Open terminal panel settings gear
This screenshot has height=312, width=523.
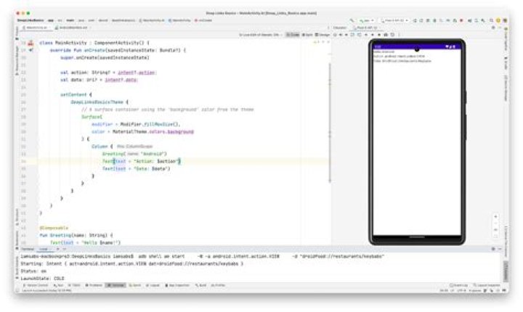(493, 249)
